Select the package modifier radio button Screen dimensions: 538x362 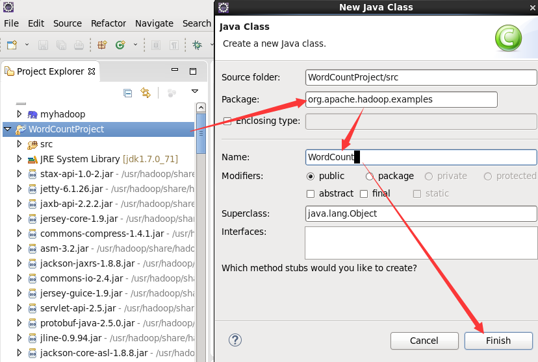pos(370,176)
